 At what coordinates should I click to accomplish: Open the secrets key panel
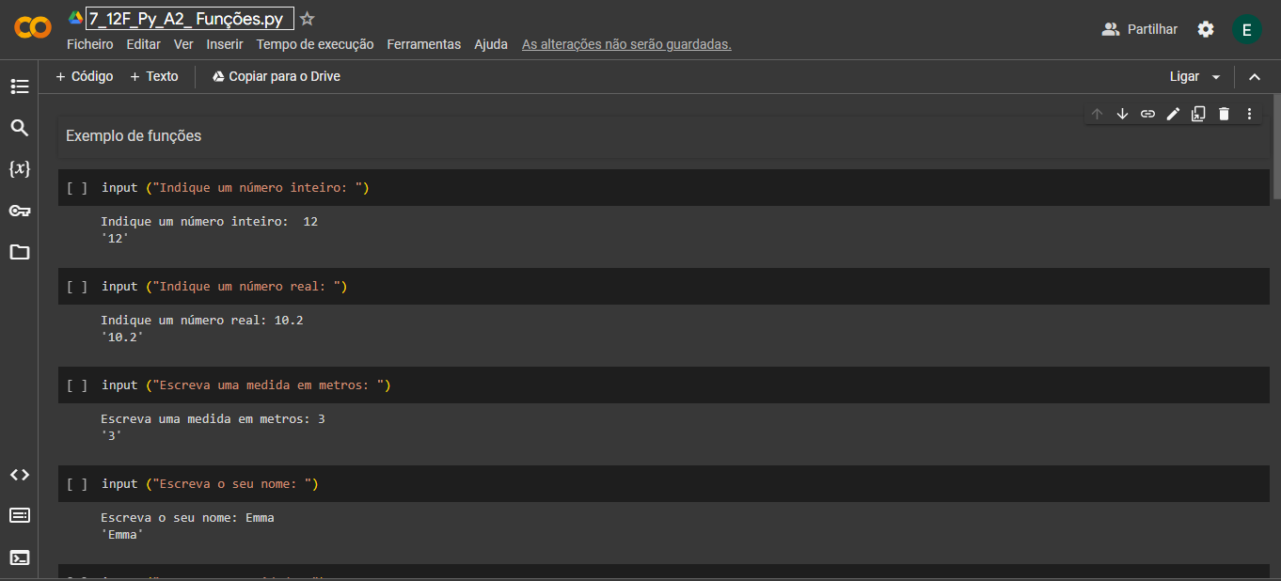(x=20, y=211)
